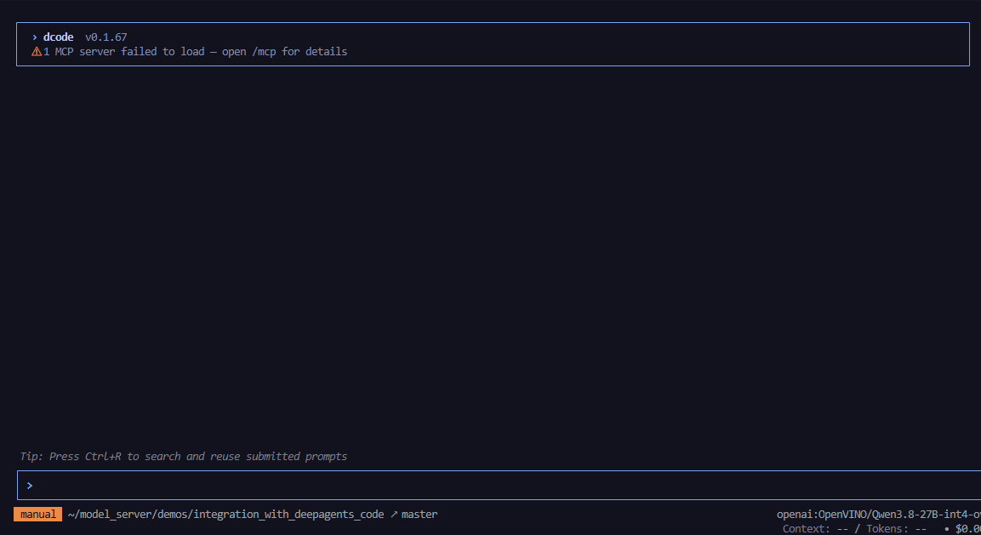
Task: Click the Ctrl+R search tip text
Action: click(183, 457)
